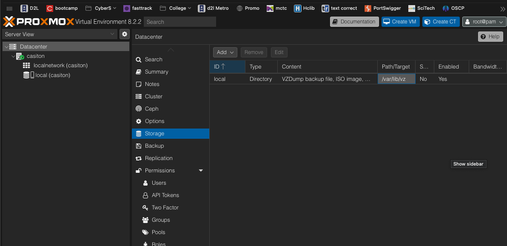
Task: Collapse the Permissions section
Action: 201,171
